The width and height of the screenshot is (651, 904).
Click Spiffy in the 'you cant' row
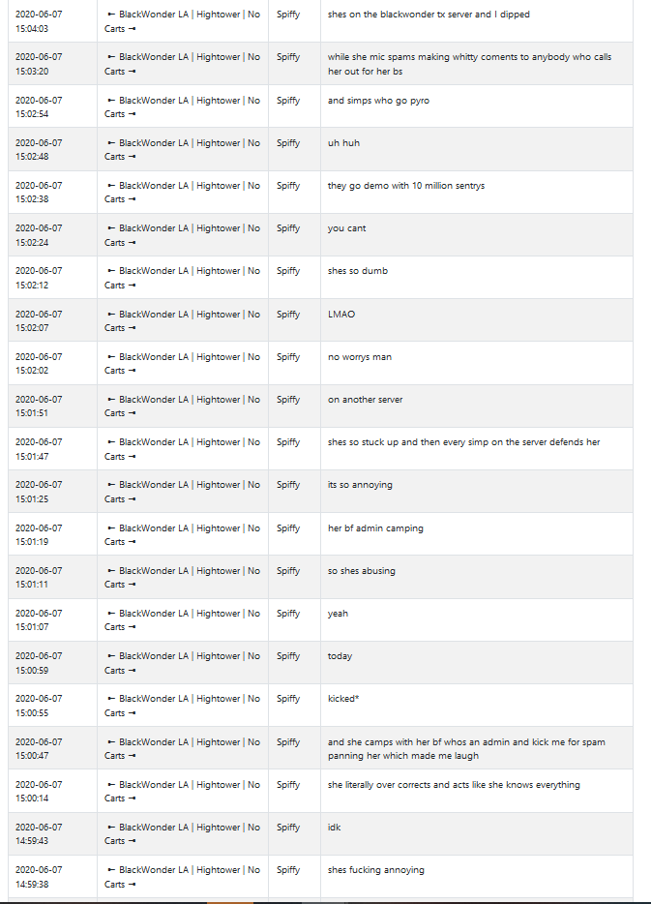pos(288,228)
